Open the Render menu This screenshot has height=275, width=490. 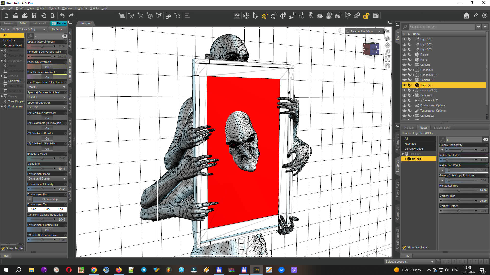point(41,8)
